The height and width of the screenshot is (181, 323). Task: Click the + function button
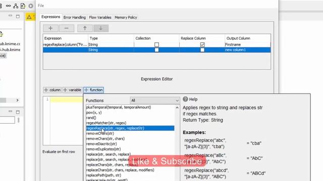[x=94, y=90]
